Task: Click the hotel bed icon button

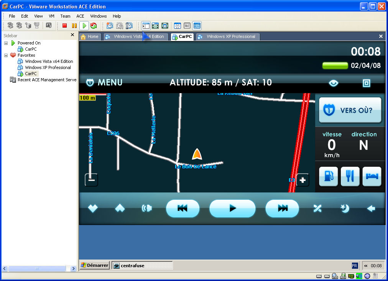Action: tap(372, 176)
